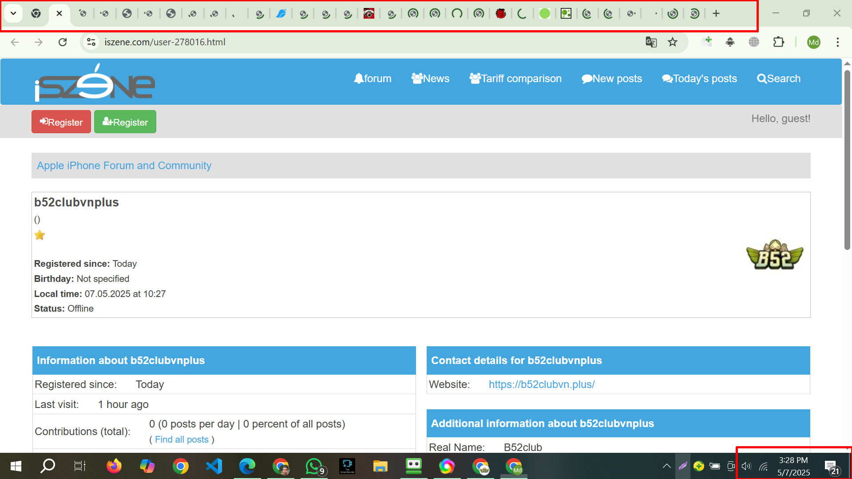Click the 'Real Name:' label
The image size is (852, 479).
pos(457,447)
